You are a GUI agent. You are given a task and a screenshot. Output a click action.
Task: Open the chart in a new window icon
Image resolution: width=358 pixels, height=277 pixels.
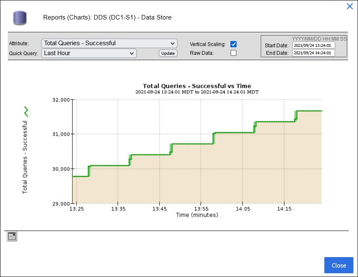click(12, 236)
